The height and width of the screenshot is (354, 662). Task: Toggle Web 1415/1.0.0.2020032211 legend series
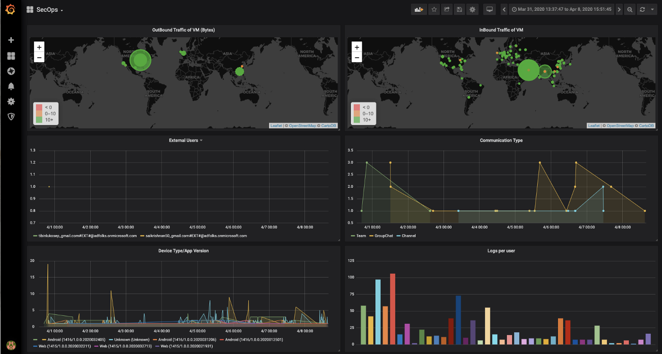click(x=65, y=346)
